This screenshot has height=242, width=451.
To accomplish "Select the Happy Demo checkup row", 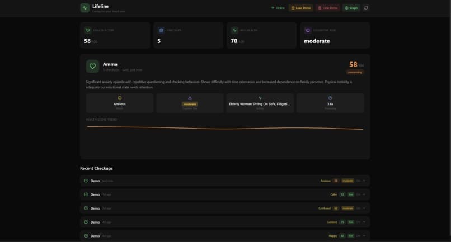I will (x=225, y=236).
